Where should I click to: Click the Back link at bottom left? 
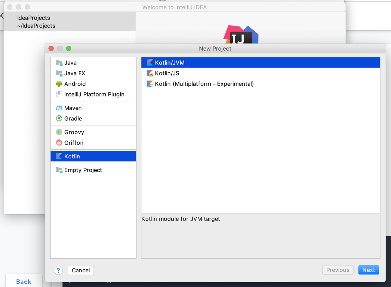pyautogui.click(x=24, y=282)
